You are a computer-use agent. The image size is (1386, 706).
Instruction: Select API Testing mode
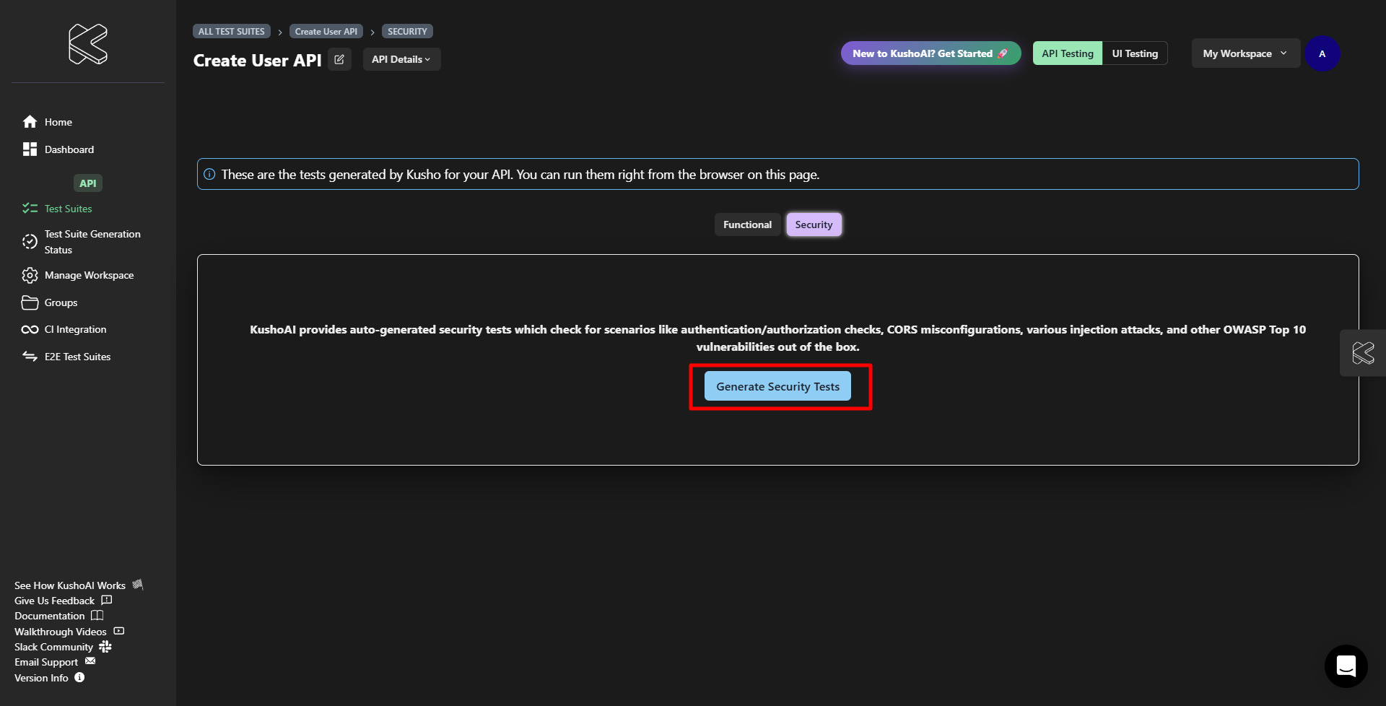pyautogui.click(x=1067, y=53)
